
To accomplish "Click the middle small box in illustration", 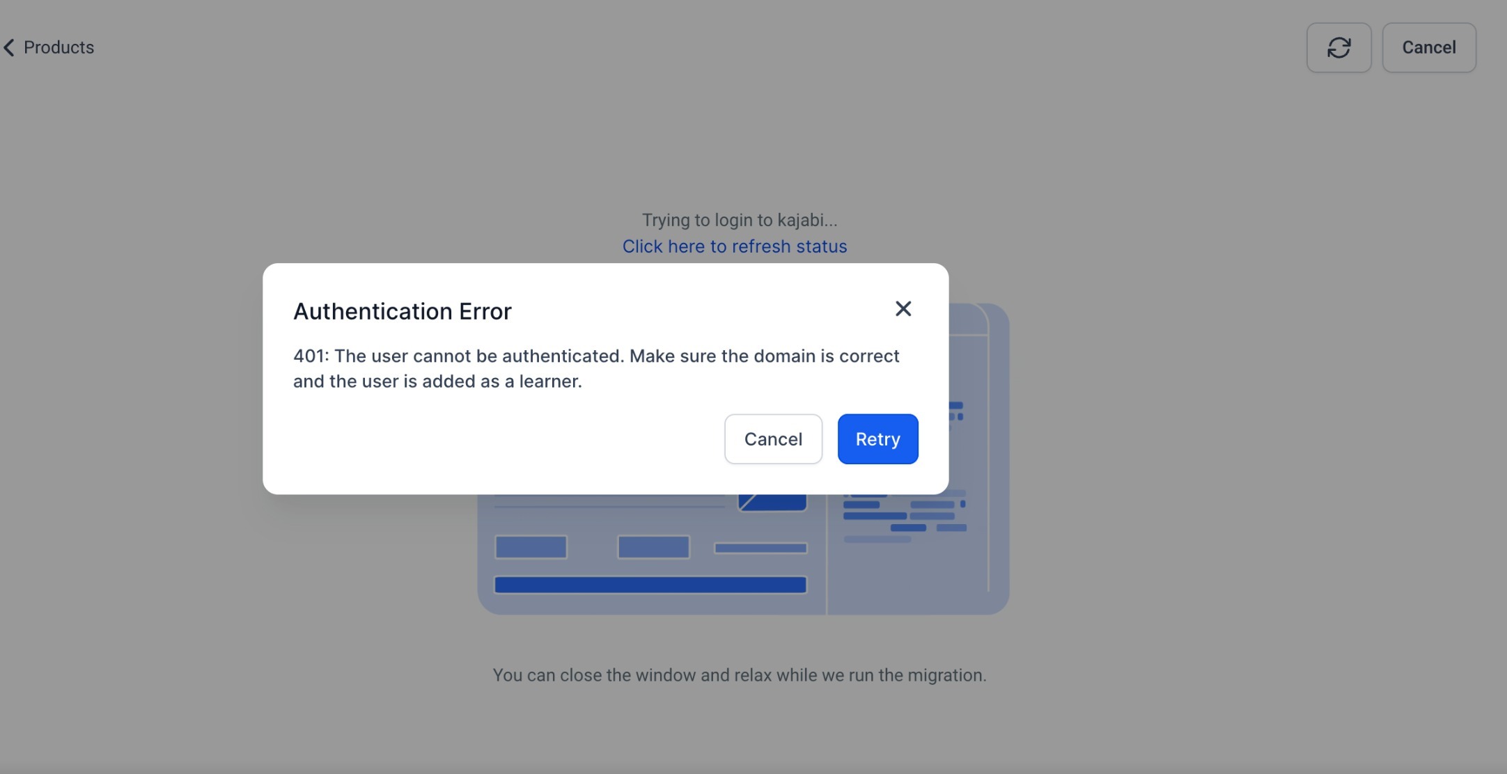I will pyautogui.click(x=653, y=547).
